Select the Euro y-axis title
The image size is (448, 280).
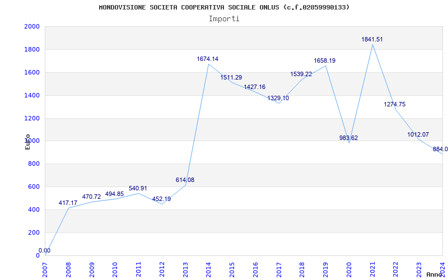pos(27,142)
